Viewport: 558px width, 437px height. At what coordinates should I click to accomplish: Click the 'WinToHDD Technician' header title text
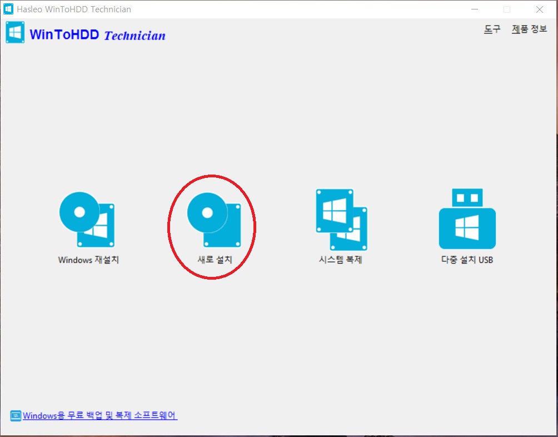(x=97, y=35)
